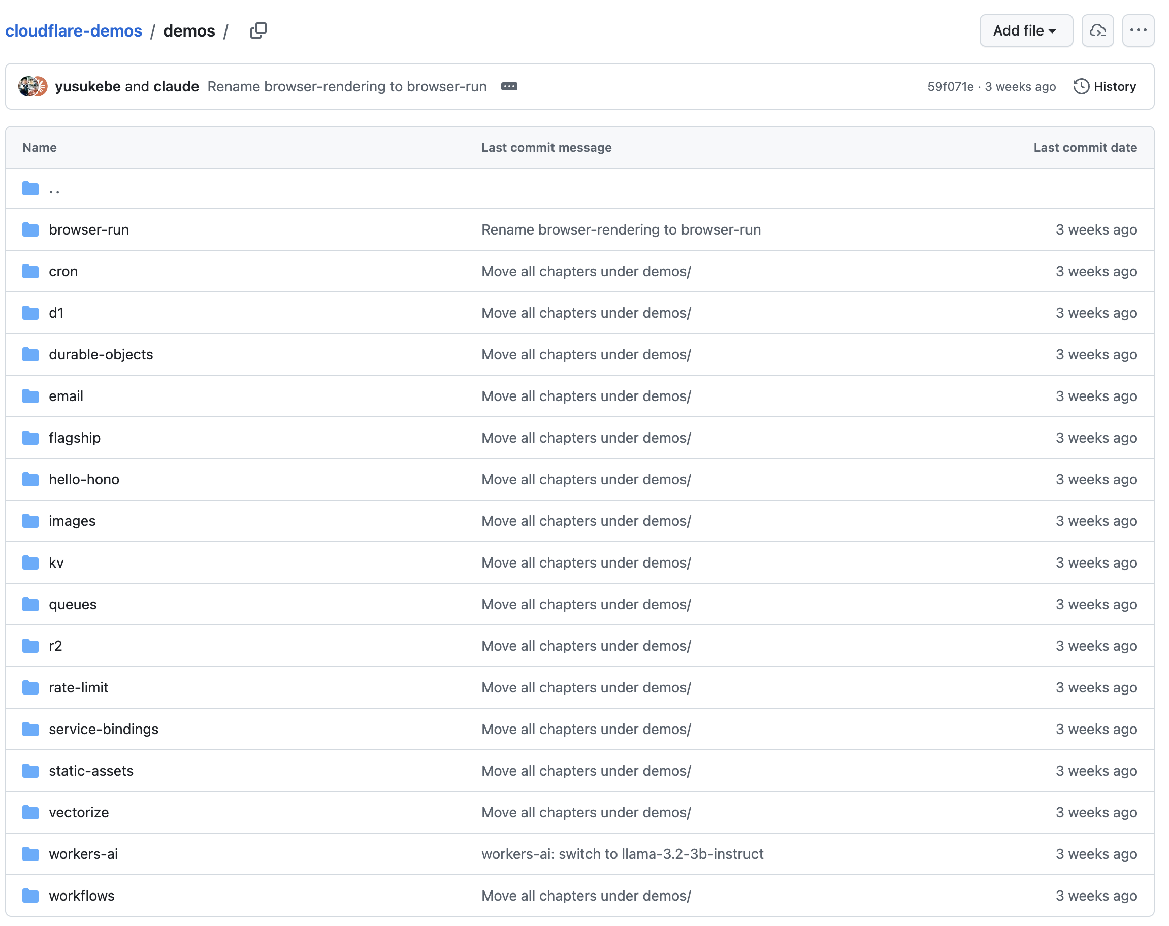This screenshot has height=926, width=1169.
Task: Click the cloud download icon button
Action: tap(1097, 30)
